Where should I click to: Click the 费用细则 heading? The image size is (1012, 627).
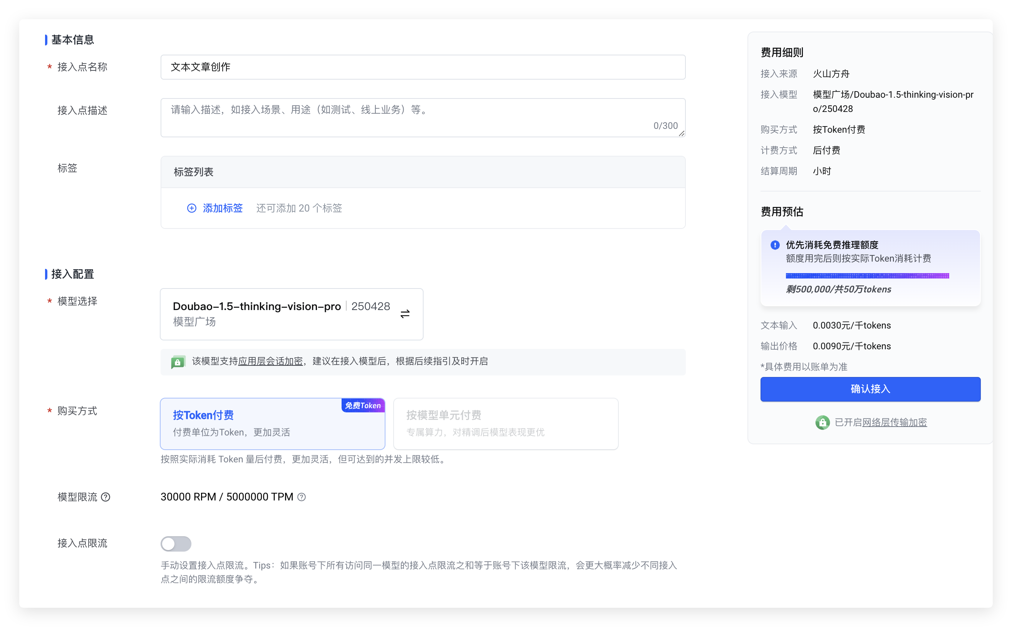(782, 52)
